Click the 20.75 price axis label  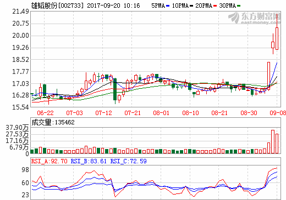click(20, 24)
